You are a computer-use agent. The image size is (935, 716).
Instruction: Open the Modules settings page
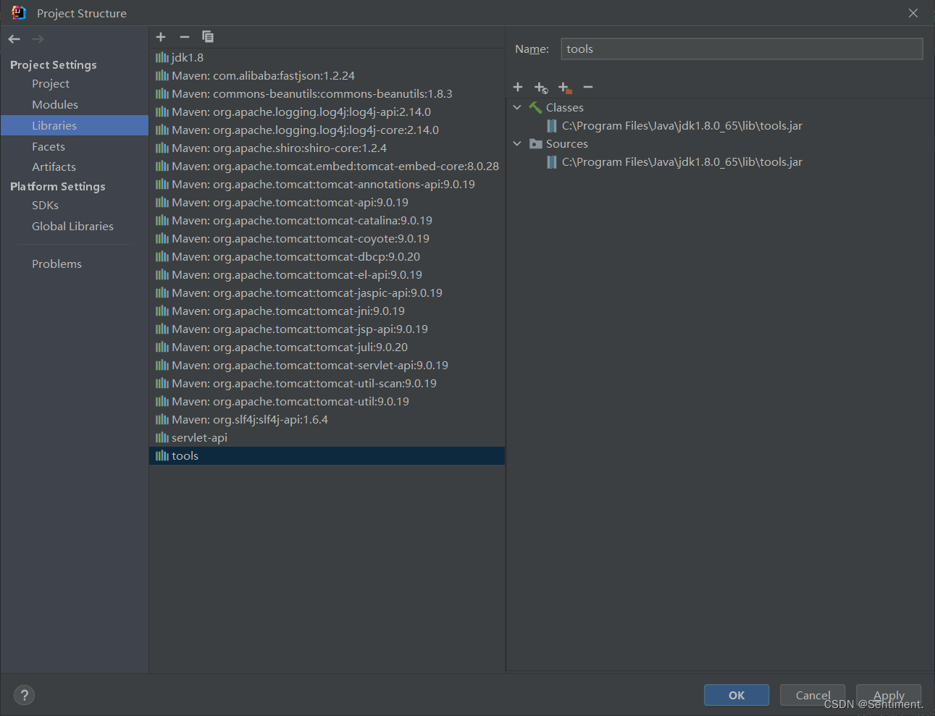pyautogui.click(x=55, y=105)
